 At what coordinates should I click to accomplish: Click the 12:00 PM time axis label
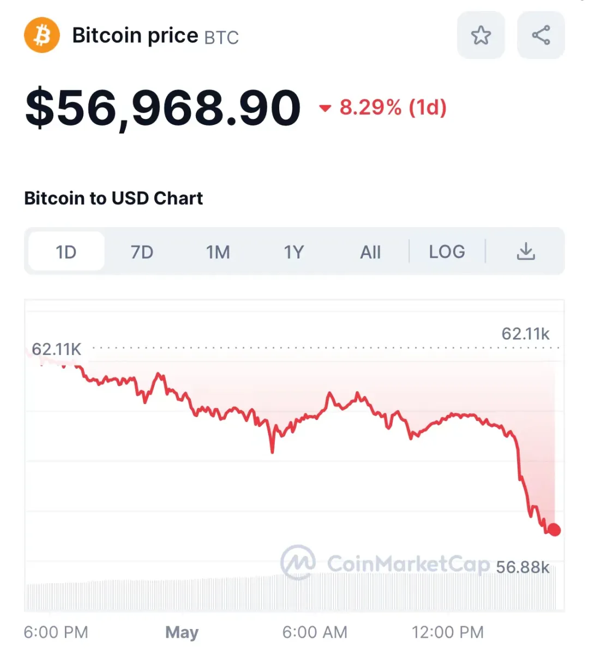click(x=447, y=632)
